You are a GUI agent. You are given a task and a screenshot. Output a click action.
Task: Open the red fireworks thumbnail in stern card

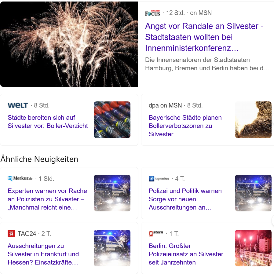(253, 248)
